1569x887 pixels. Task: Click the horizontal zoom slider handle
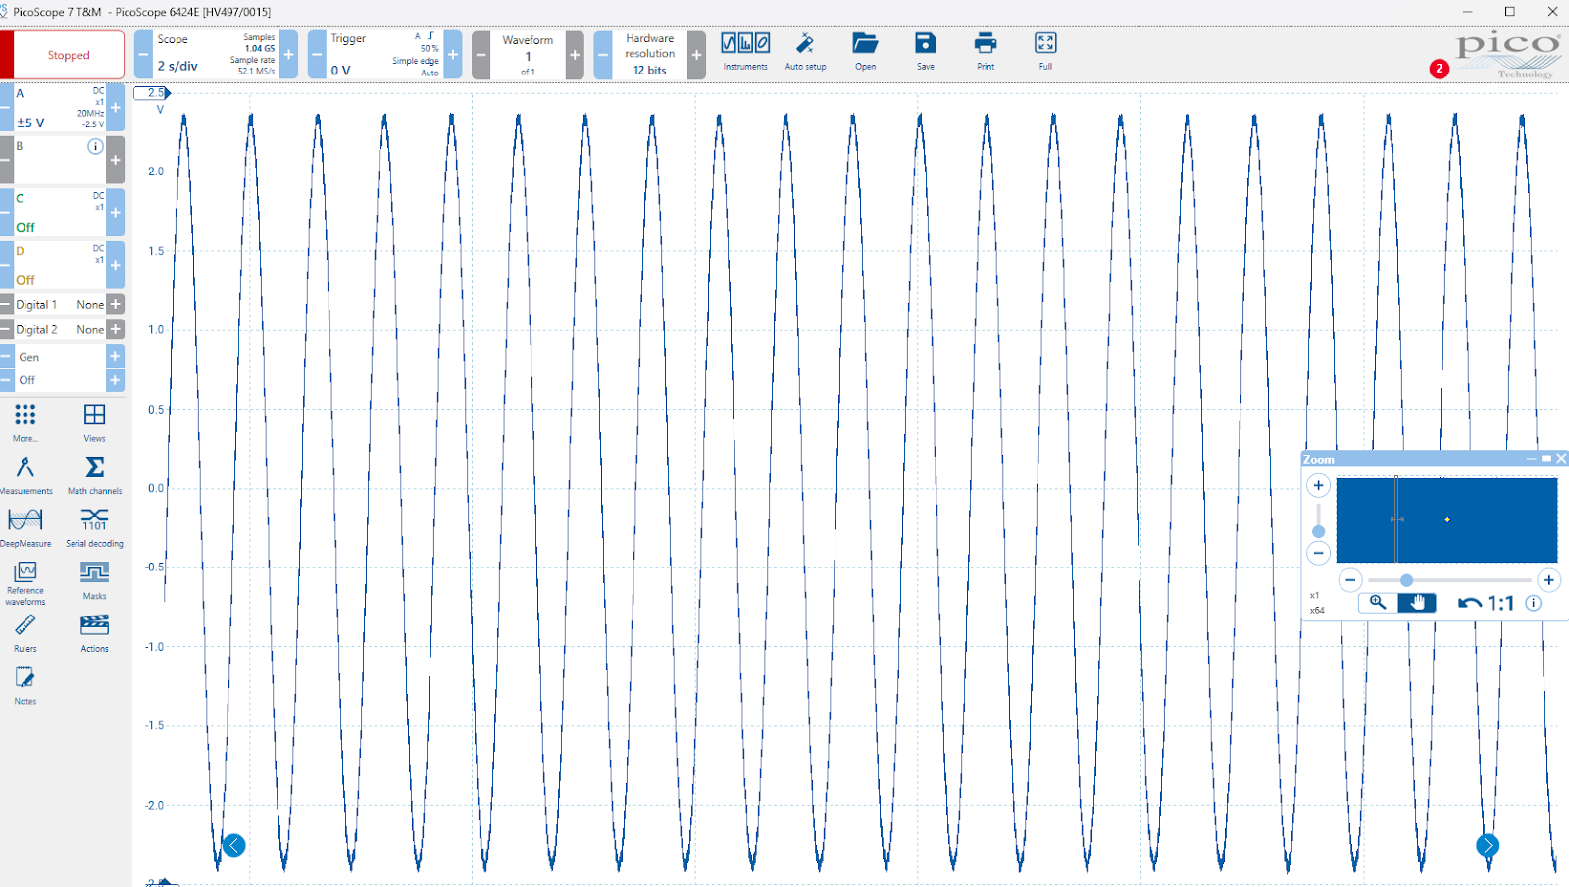pyautogui.click(x=1406, y=580)
